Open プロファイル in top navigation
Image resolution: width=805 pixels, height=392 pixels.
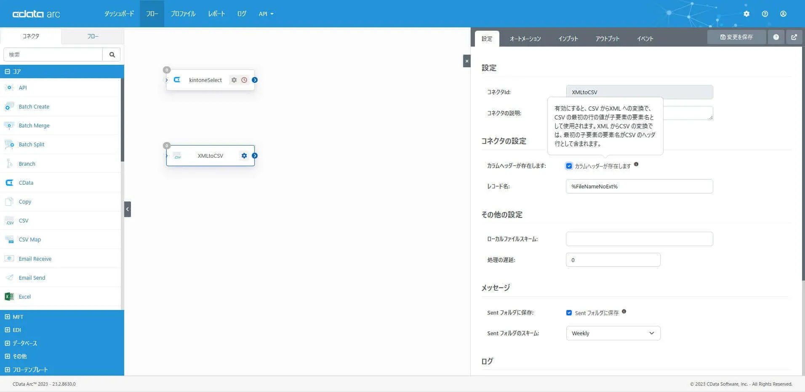pos(183,14)
